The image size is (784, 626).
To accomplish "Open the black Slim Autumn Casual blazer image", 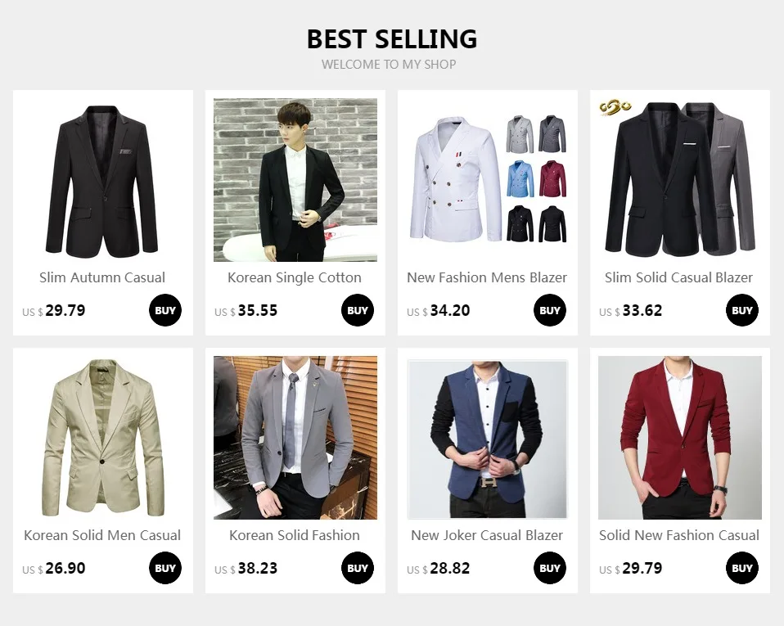I will point(103,180).
